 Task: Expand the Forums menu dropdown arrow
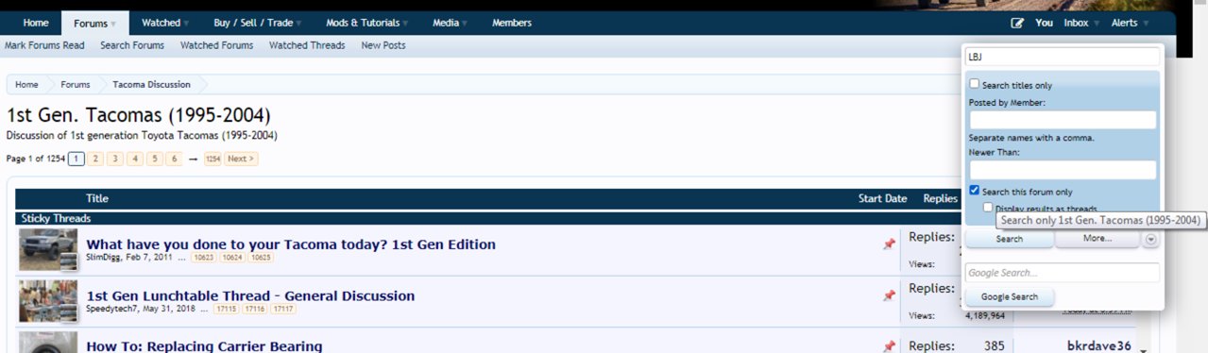pos(113,23)
